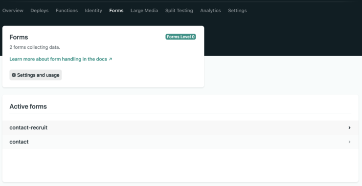
Task: Click the gear icon in Settings and usage
Action: (14, 75)
